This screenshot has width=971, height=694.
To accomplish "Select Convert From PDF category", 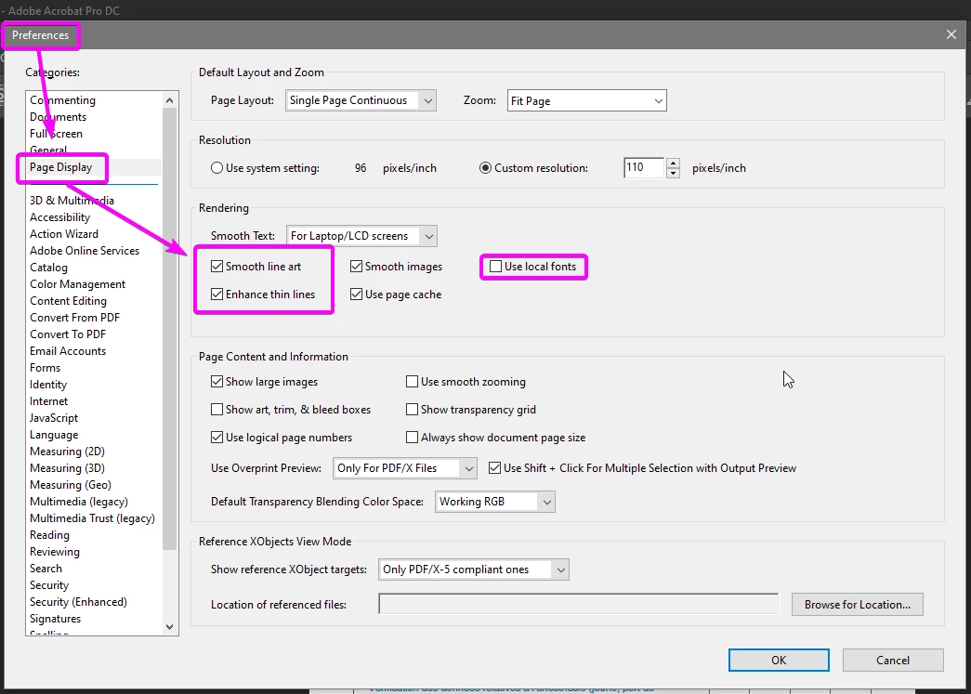I will click(x=74, y=318).
